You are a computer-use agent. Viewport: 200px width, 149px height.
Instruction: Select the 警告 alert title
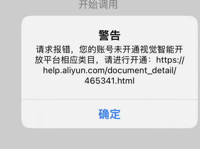[109, 35]
